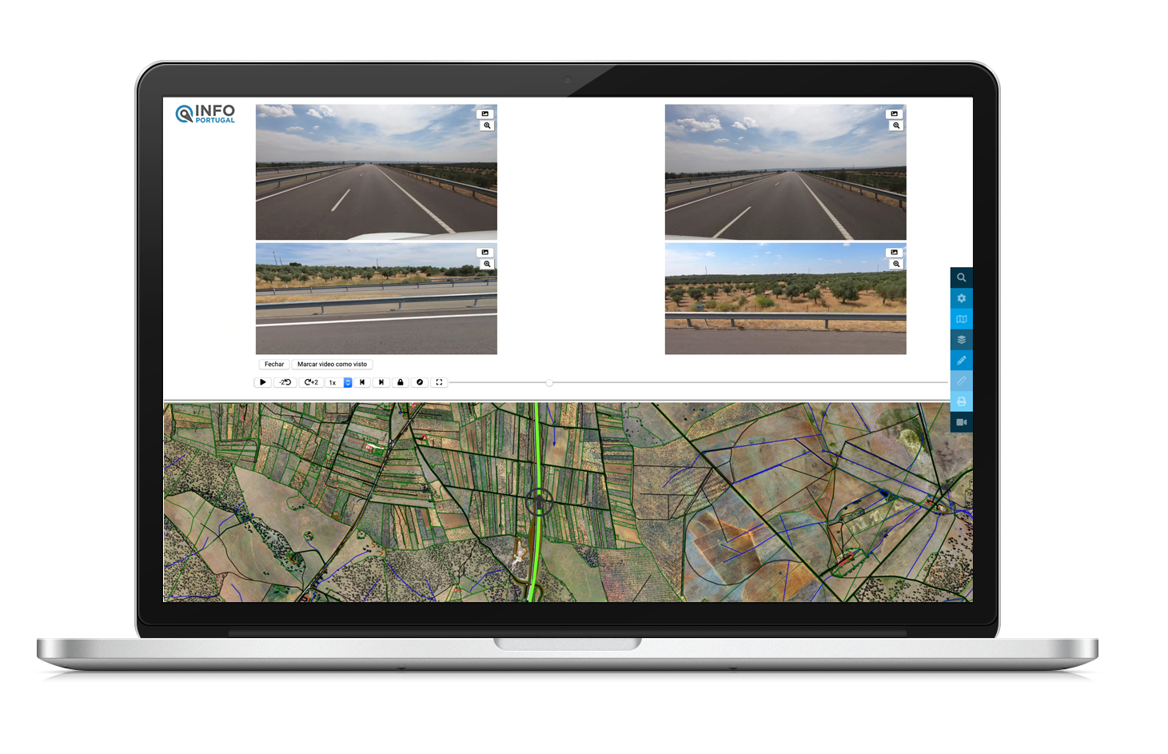Viewport: 1168px width, 754px height.
Task: Select the pencil draw tool
Action: coord(961,361)
